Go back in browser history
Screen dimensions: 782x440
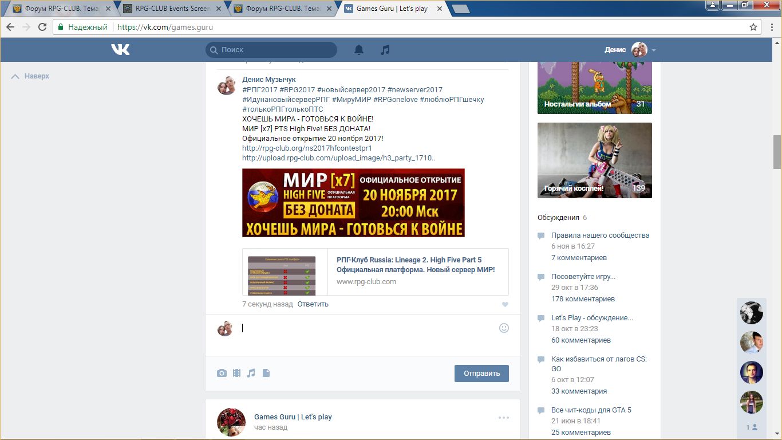coord(10,27)
